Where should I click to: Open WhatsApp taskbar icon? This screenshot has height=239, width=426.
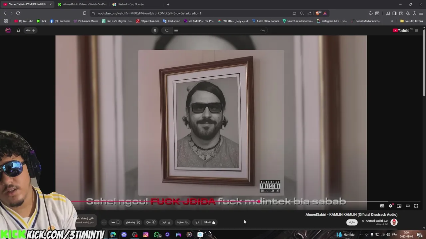click(157, 235)
